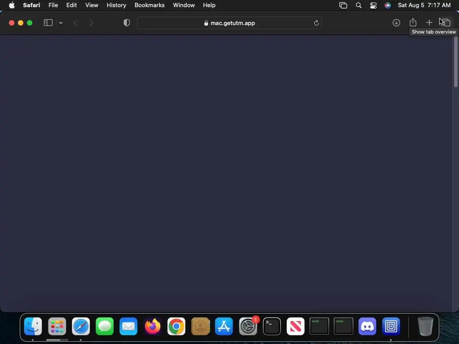The width and height of the screenshot is (459, 344).
Task: Open the Trash in the Dock
Action: (425, 326)
